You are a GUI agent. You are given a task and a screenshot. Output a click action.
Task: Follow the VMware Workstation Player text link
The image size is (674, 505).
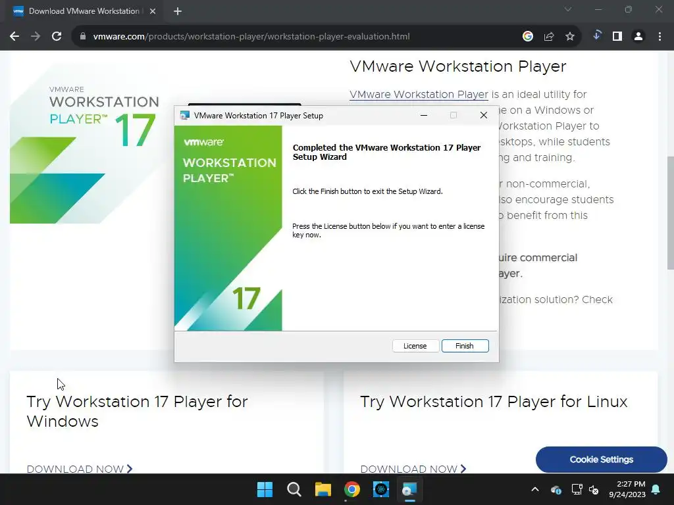419,94
